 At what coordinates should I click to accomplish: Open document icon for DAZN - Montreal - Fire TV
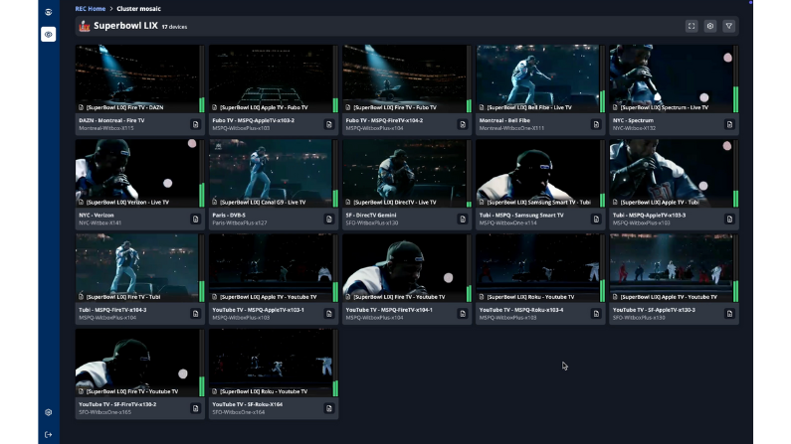195,124
